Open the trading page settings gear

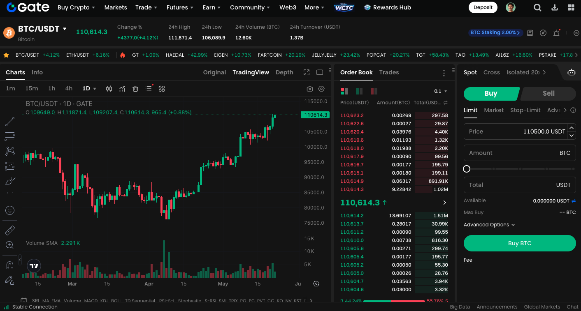(x=576, y=33)
